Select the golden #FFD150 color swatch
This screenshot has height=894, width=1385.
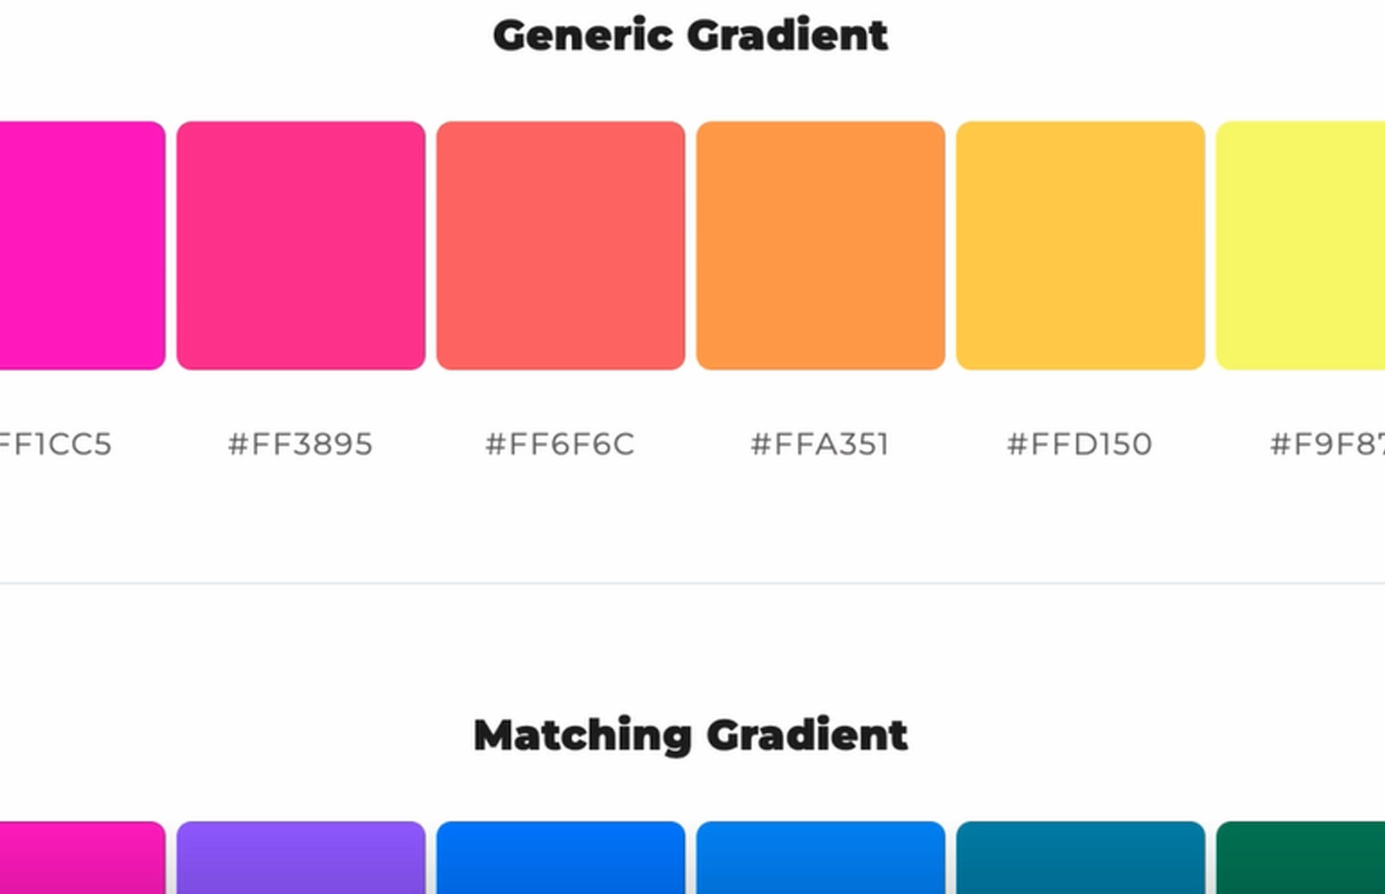point(1080,245)
